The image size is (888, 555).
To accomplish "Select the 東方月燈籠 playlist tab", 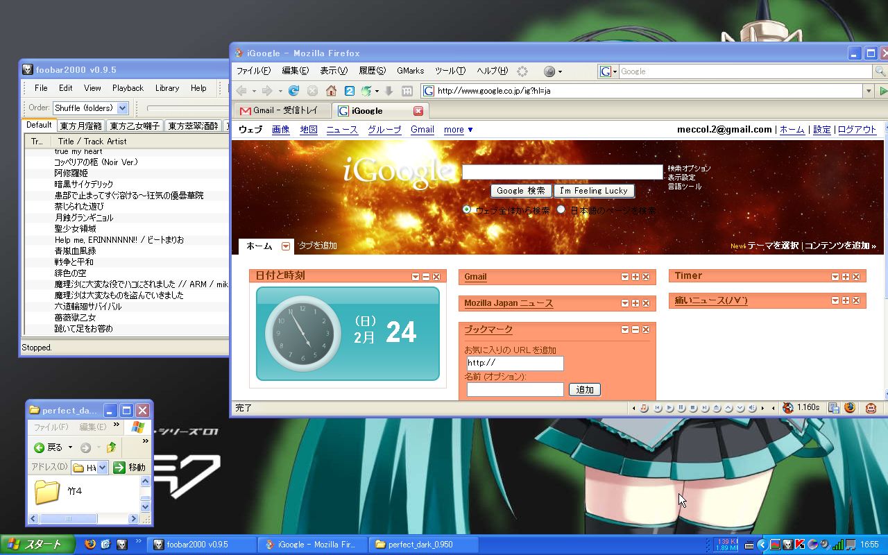I will 80,126.
